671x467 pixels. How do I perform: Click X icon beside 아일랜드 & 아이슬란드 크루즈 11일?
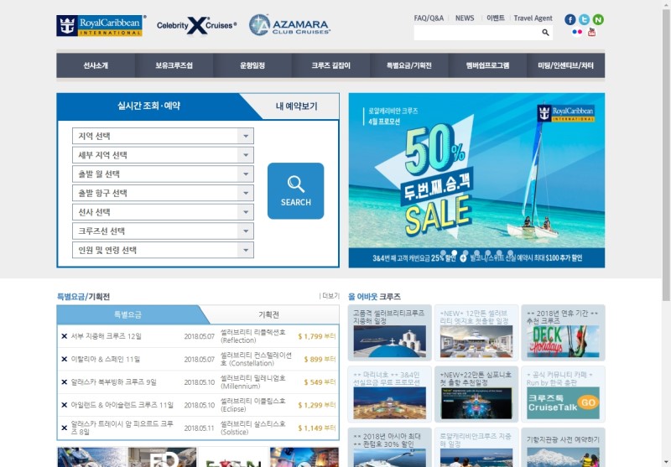(65, 405)
